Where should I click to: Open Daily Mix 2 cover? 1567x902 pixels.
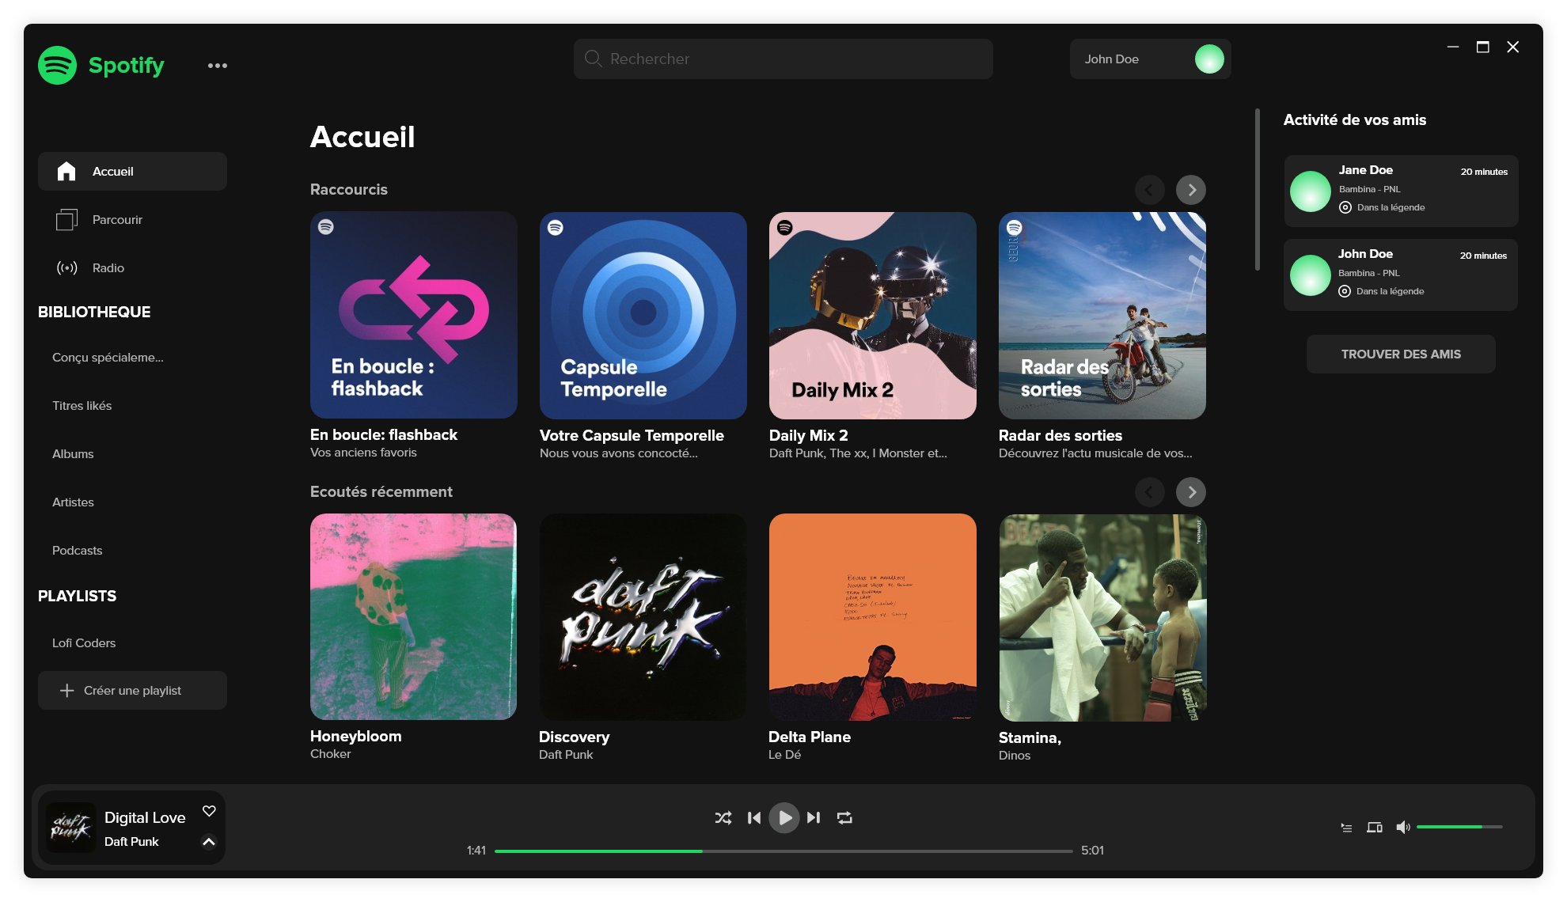[x=873, y=315]
